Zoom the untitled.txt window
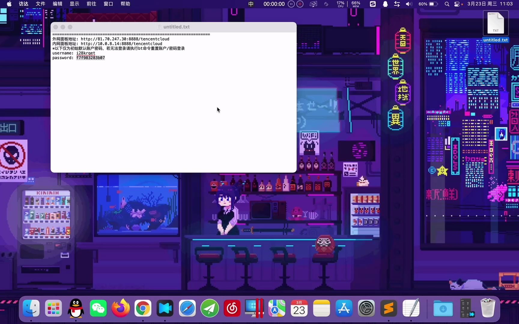Image resolution: width=519 pixels, height=324 pixels. [70, 27]
